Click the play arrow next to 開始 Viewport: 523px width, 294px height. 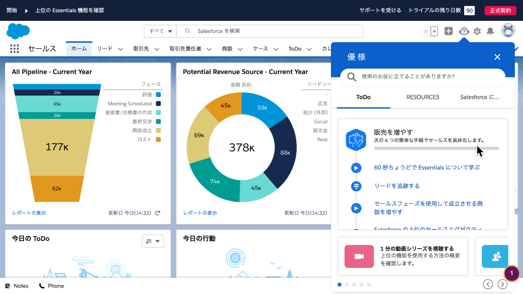27,10
